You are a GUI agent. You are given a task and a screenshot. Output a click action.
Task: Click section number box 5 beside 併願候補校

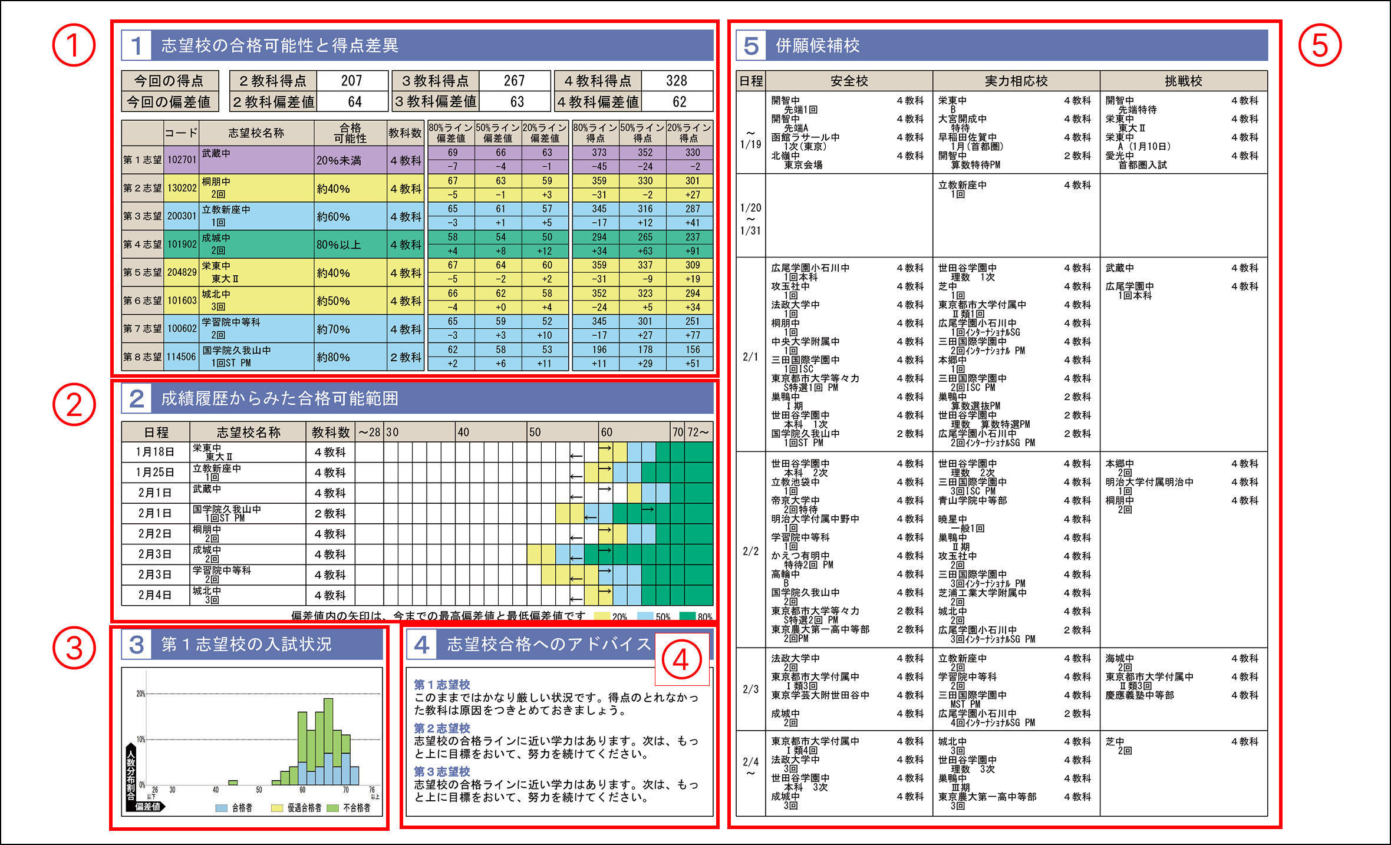[x=751, y=45]
